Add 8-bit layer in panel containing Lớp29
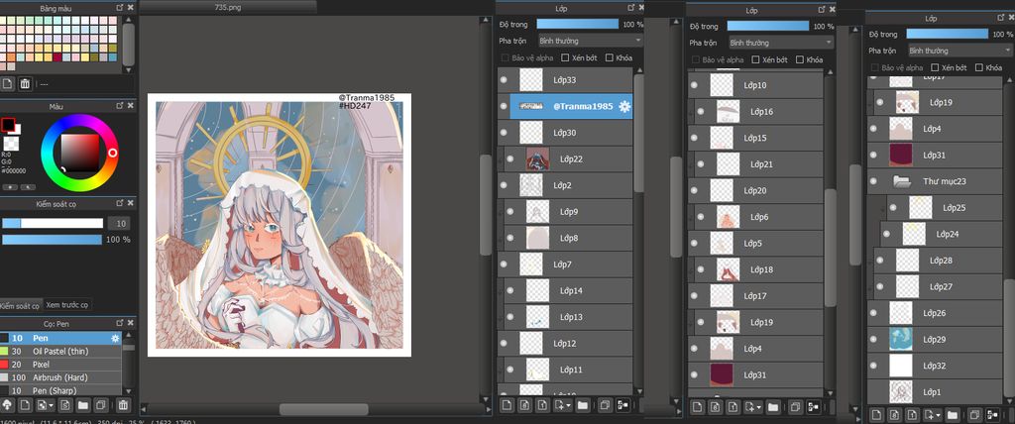 click(x=894, y=414)
